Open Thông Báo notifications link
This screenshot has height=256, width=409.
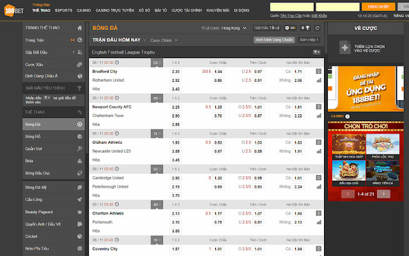41,4
